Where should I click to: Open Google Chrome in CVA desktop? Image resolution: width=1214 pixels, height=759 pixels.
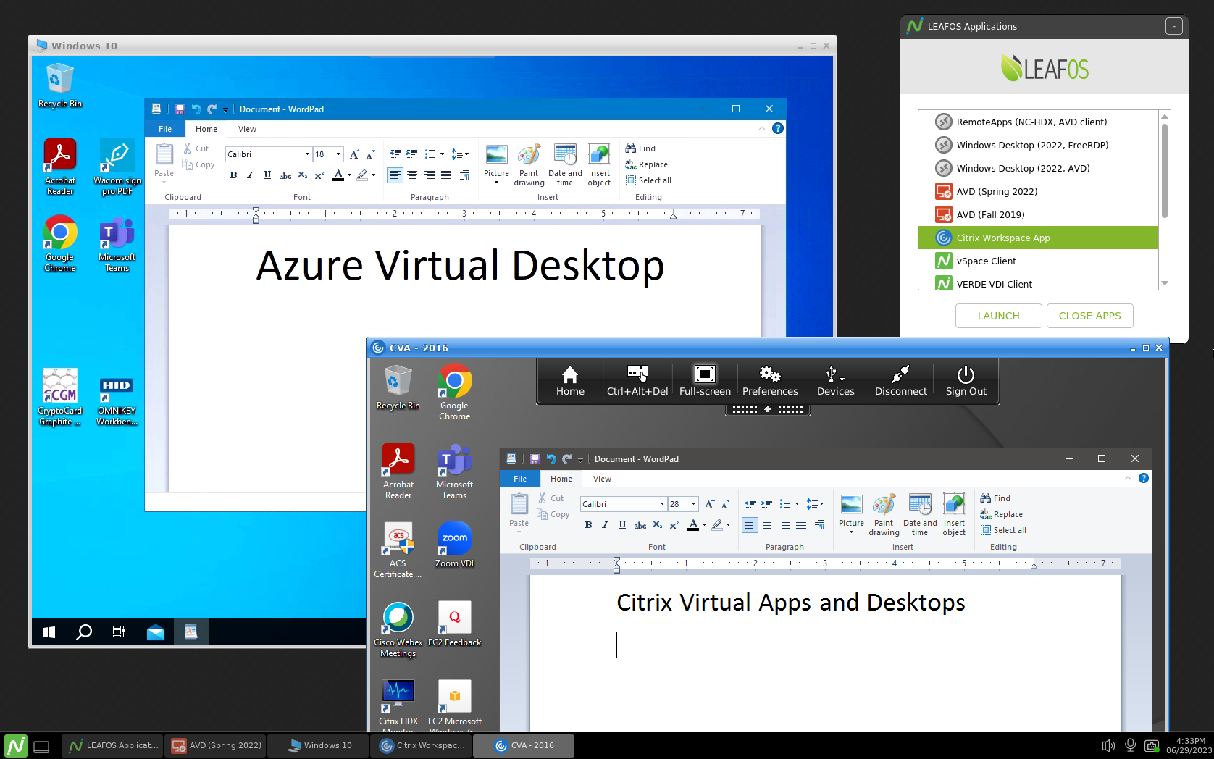454,393
